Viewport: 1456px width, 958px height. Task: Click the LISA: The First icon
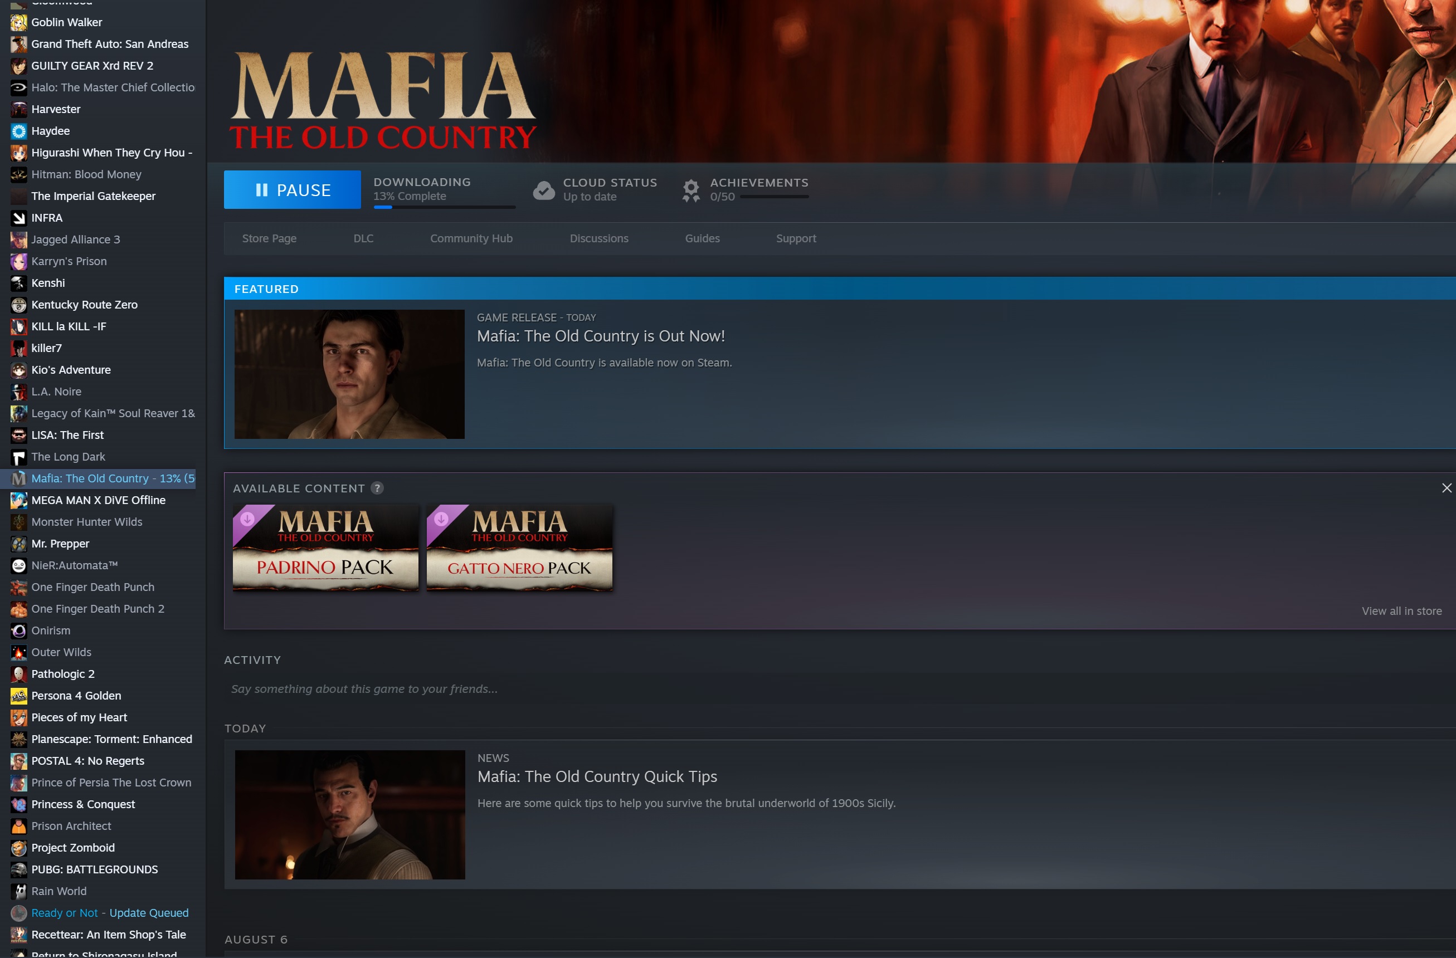point(19,434)
